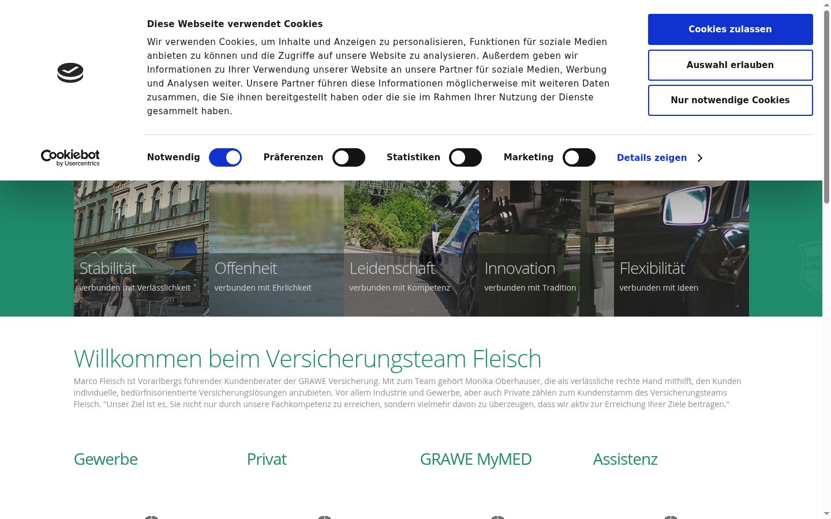831x519 pixels.
Task: Click the page vertical scrollbar thumb
Action: 826,107
